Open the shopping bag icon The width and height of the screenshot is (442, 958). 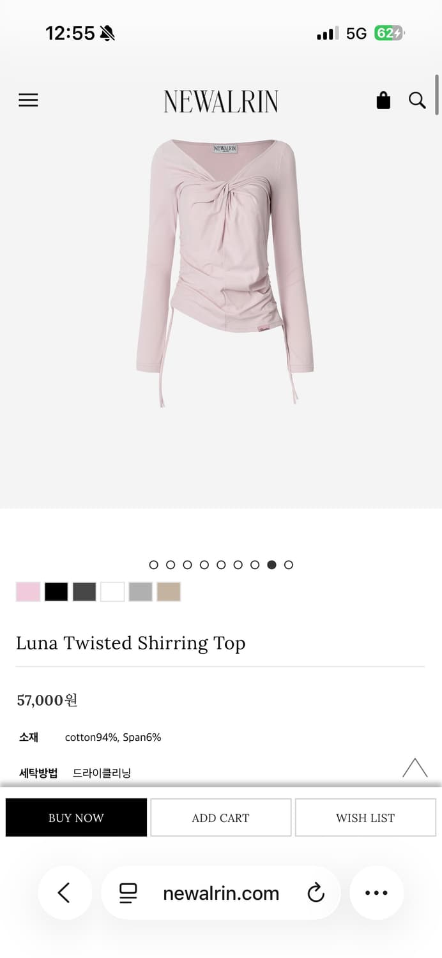(x=383, y=100)
